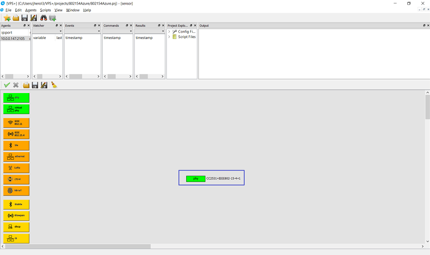Select the IEEE 802.11 wifi block
Viewport: 430px width, 255px height.
[16, 123]
